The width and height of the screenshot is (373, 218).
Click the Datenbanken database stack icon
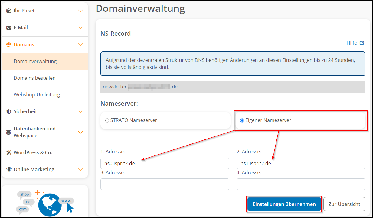tap(9, 132)
